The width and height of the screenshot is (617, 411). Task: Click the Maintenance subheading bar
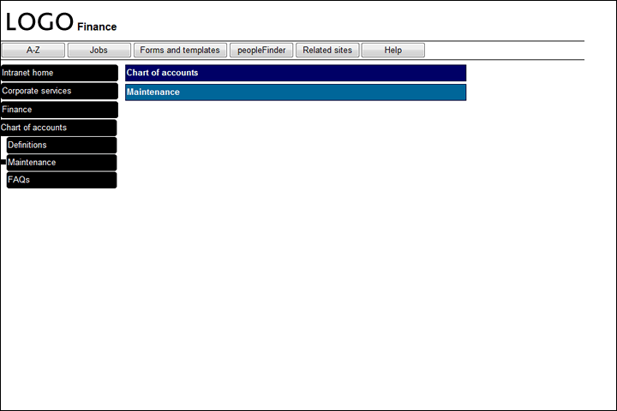tap(296, 92)
